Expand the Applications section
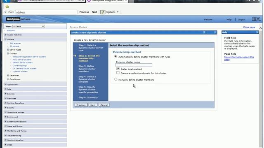 click(5, 85)
